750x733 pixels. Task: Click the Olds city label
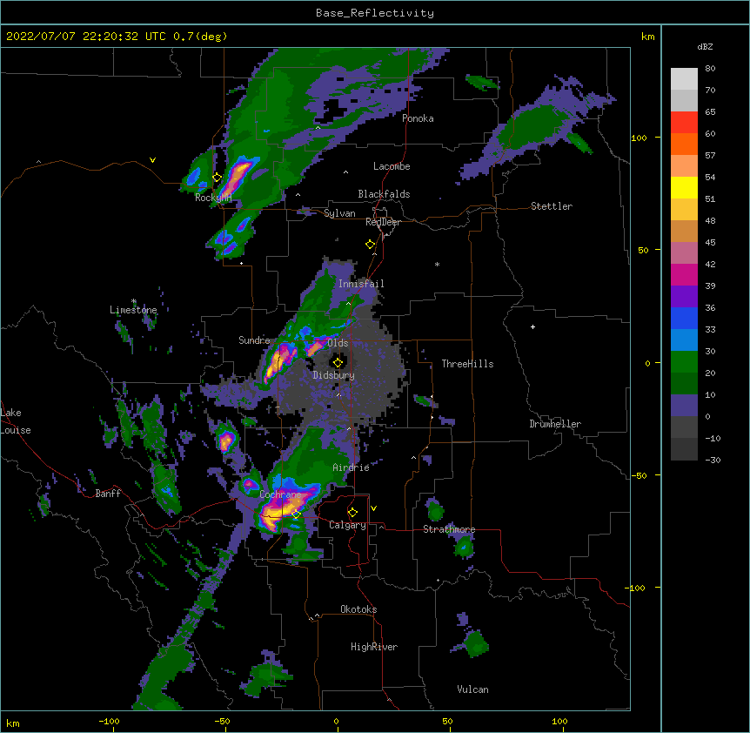point(338,343)
